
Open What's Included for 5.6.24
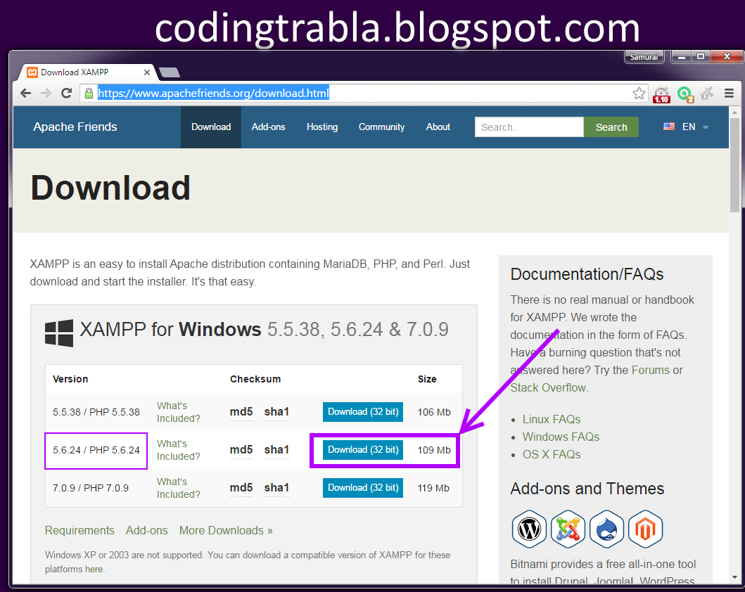coord(178,450)
